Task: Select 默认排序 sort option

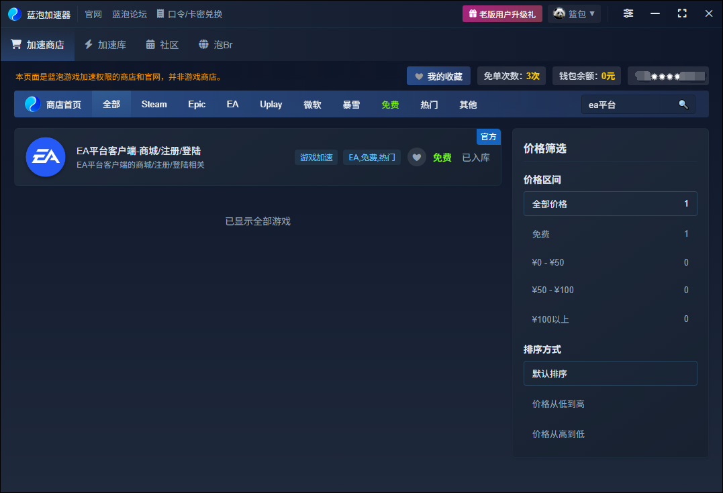Action: 610,373
